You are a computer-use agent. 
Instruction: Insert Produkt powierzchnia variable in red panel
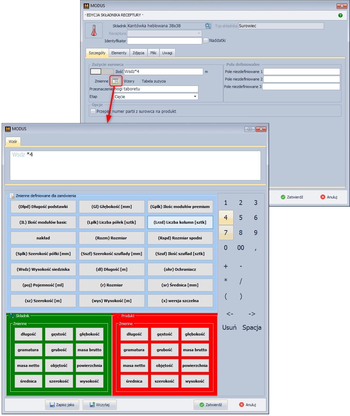pyautogui.click(x=195, y=366)
